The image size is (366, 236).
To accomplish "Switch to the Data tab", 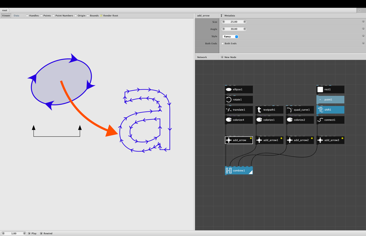I will pos(16,16).
